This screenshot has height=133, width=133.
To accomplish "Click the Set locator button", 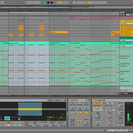I will click(x=122, y=12).
